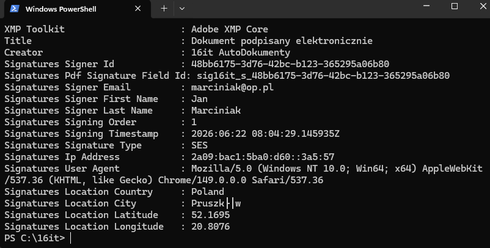Click the 'PS C:\16it>' prompt
The image size is (490, 248).
click(34, 238)
